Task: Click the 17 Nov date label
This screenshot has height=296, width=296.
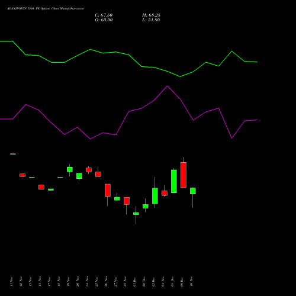Action: [49, 281]
